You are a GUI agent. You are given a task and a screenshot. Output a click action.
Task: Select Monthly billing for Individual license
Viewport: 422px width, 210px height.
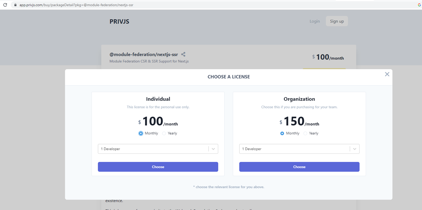pyautogui.click(x=141, y=133)
